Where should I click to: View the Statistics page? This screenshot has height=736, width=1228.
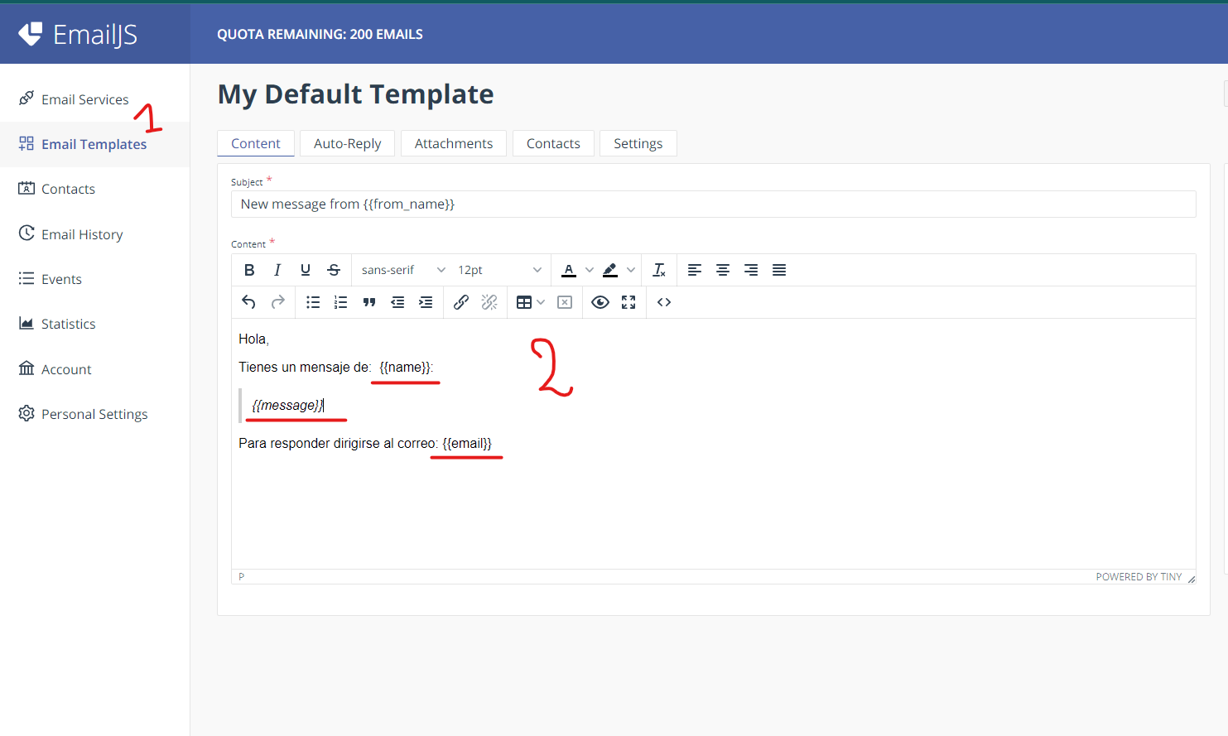69,324
